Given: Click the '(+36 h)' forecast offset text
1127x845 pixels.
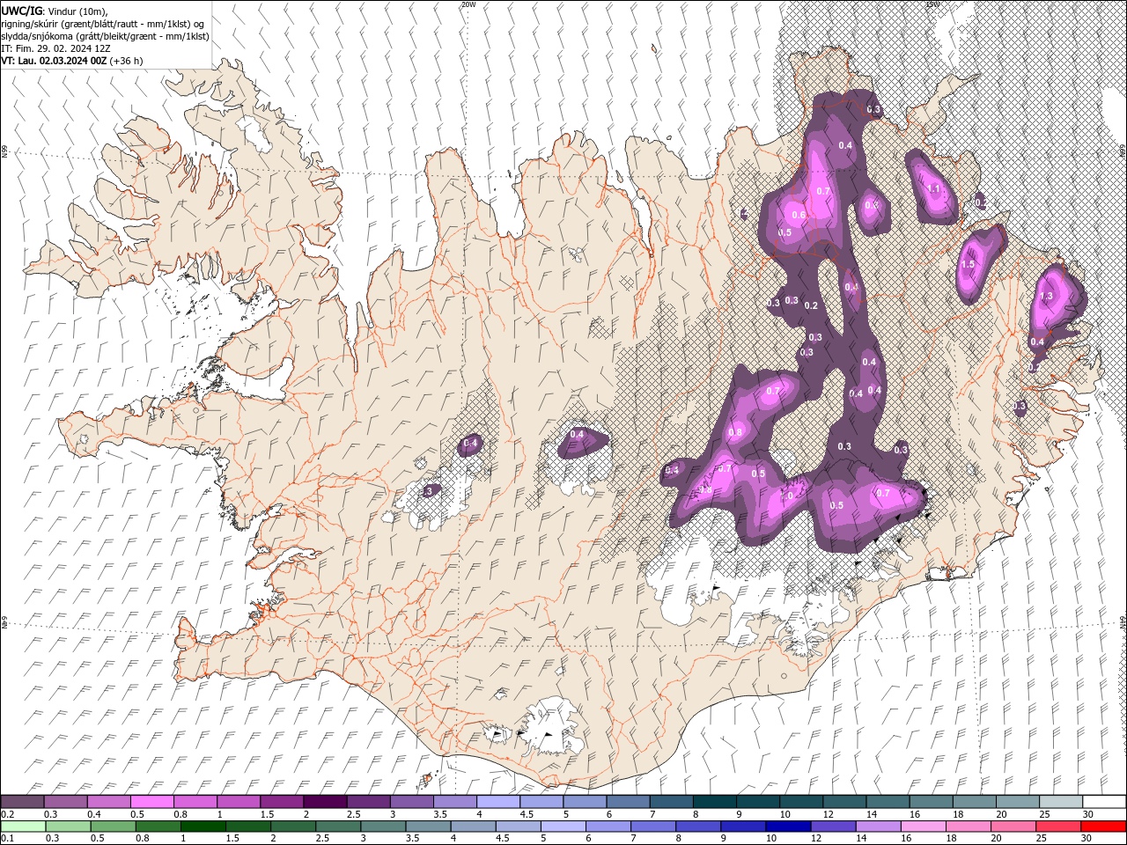Looking at the screenshot, I should coord(127,61).
